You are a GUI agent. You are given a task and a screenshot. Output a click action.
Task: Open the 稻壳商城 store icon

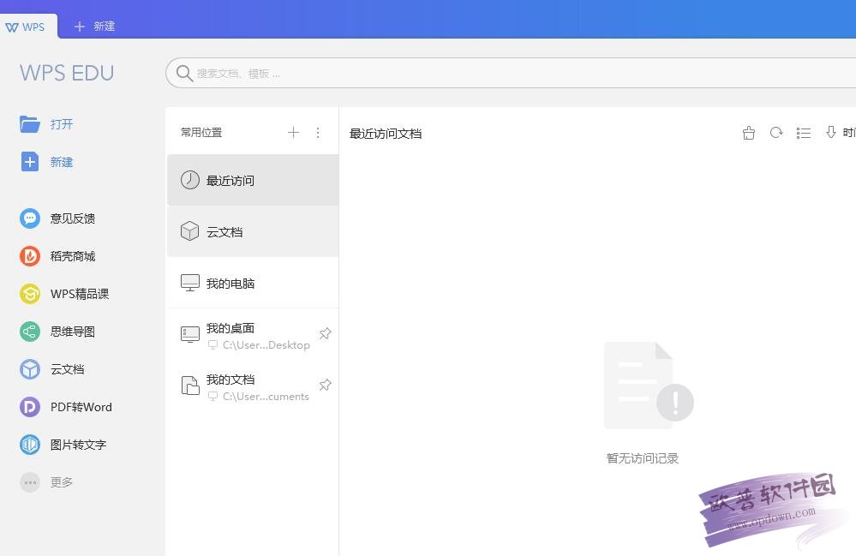click(29, 256)
